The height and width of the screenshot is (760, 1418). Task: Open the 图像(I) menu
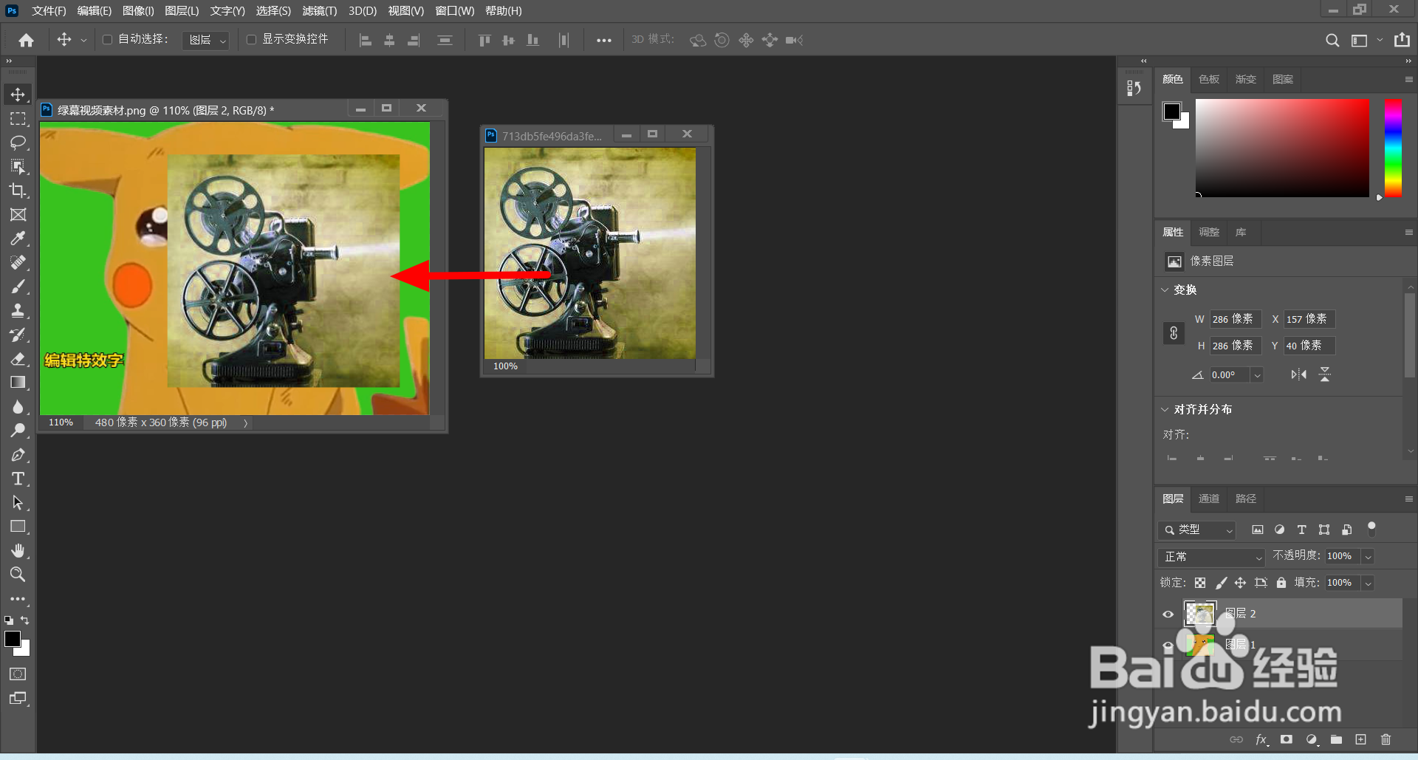pyautogui.click(x=138, y=11)
